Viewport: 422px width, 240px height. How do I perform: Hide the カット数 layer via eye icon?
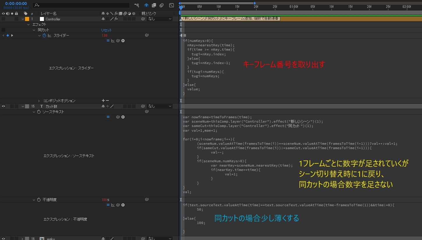[x=3, y=106]
